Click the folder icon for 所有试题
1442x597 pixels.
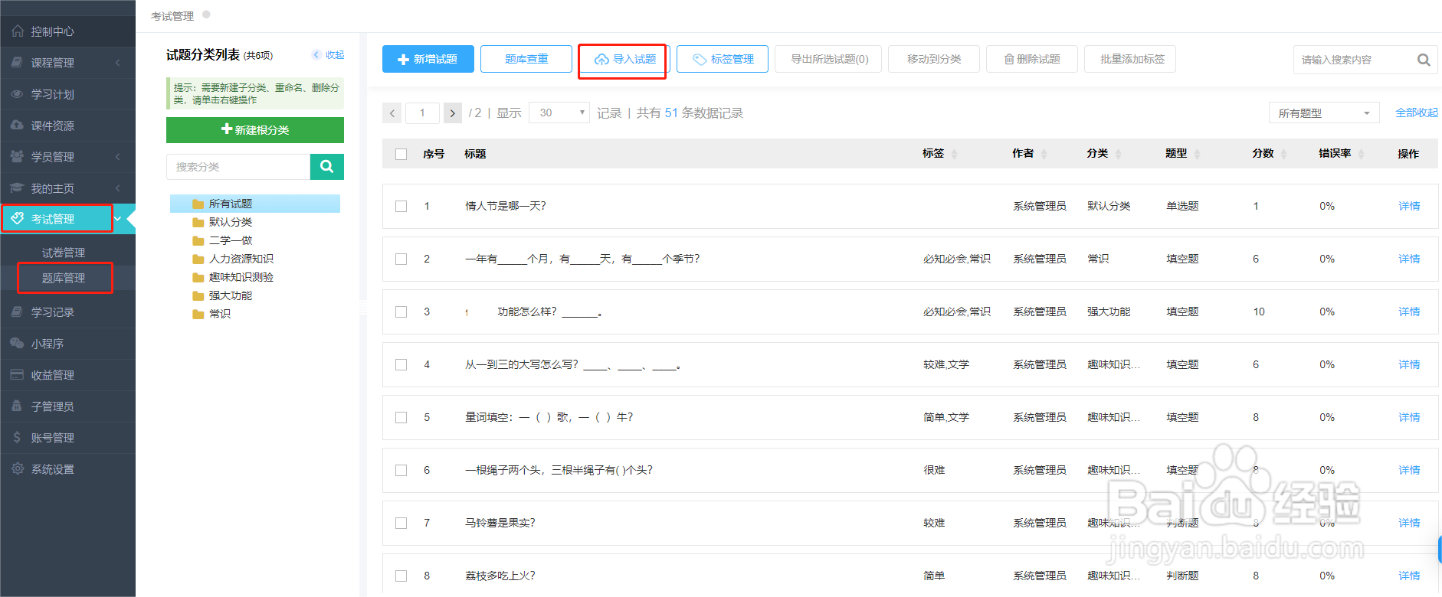tap(198, 204)
